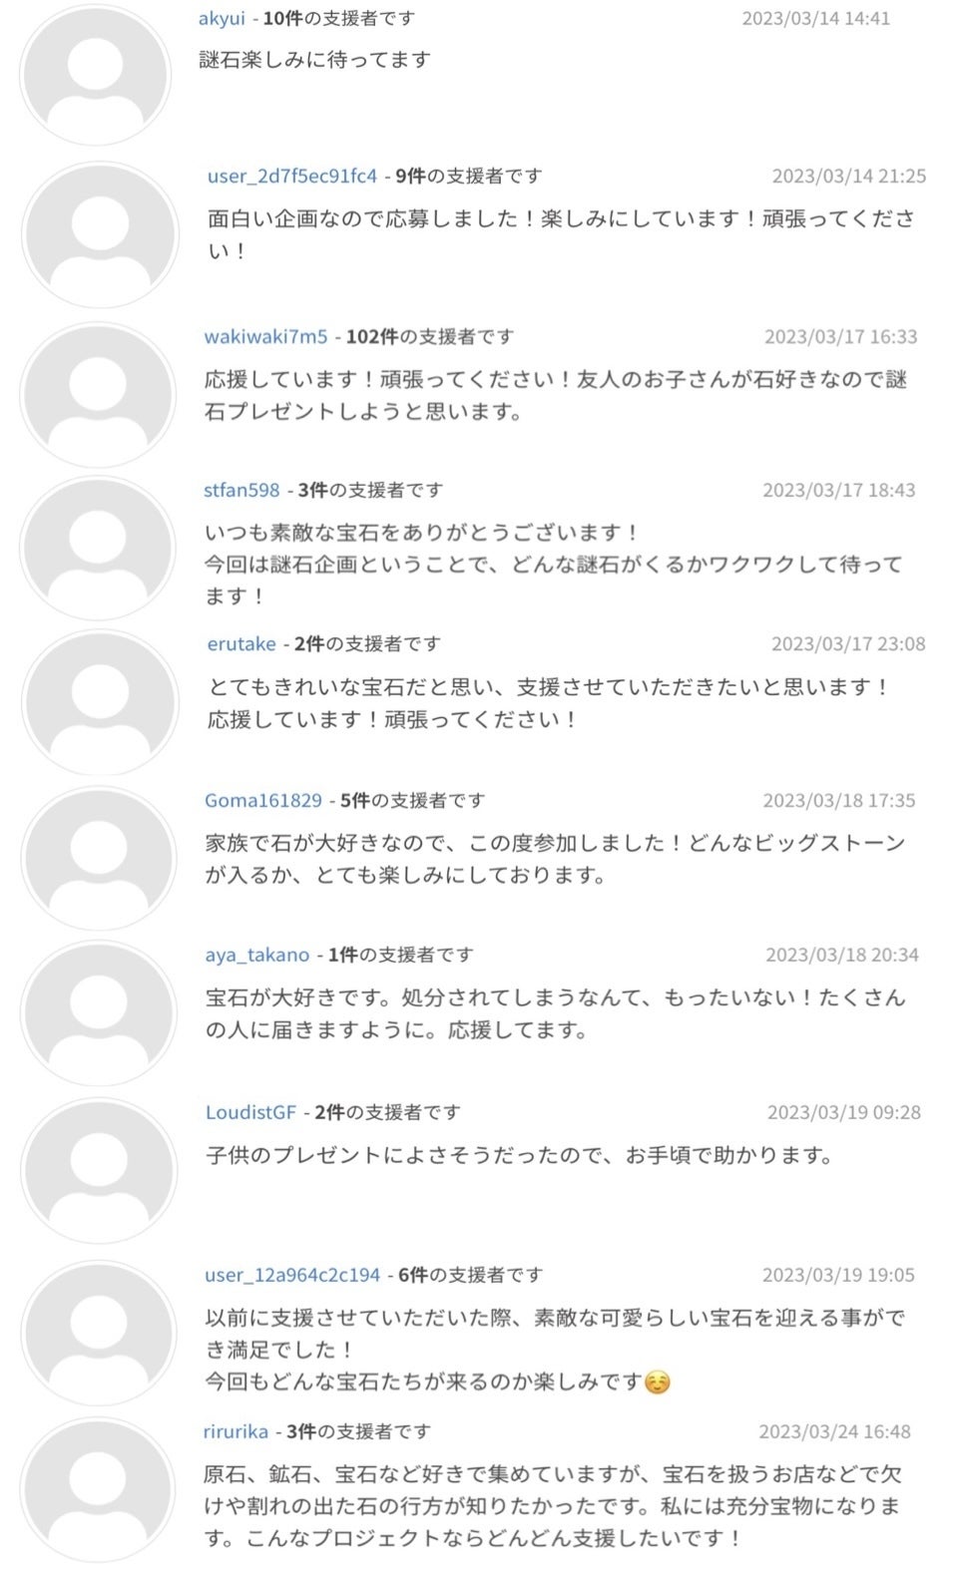Open aya_takano username link
This screenshot has height=1582, width=965.
point(257,956)
